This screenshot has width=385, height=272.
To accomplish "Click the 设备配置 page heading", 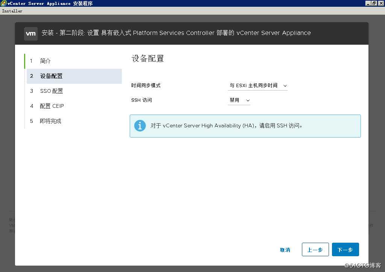I will point(147,58).
